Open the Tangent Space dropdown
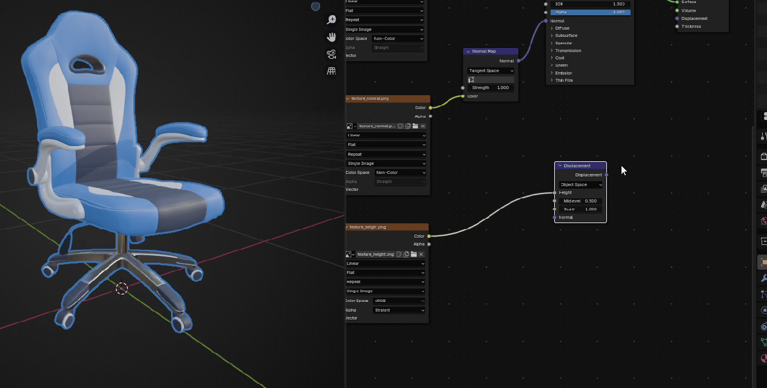The image size is (767, 388). click(x=491, y=71)
